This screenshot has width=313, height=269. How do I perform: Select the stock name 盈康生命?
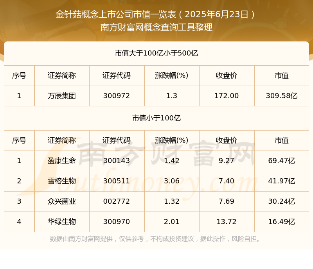coord(62,161)
